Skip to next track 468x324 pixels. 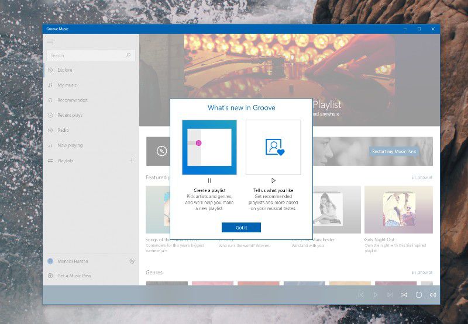tap(390, 295)
